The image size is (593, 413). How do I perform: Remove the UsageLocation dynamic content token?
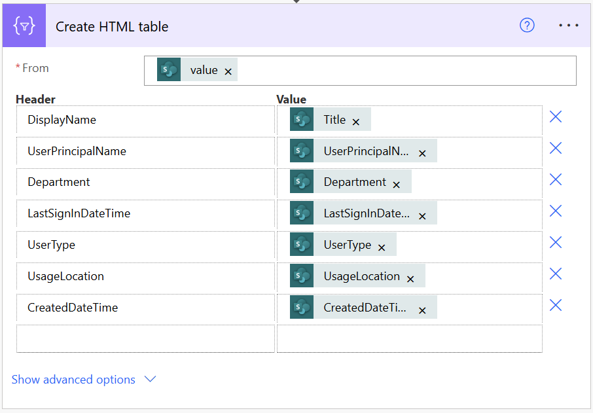[410, 279]
